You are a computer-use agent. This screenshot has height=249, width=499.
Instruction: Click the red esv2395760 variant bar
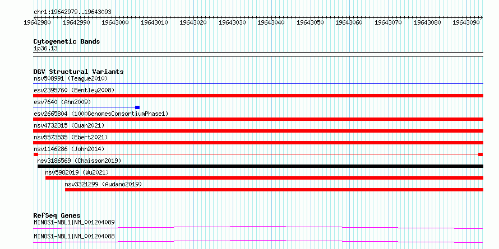[258, 96]
